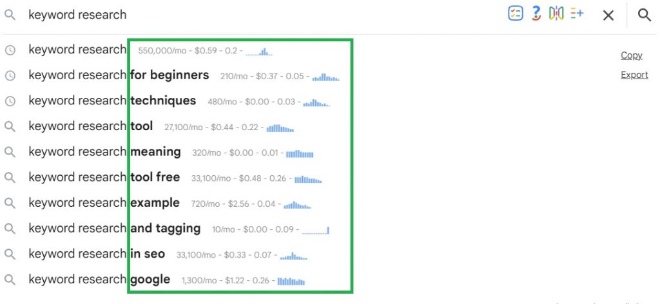Click the trend sparkline for 550,000/mo keyword
The width and height of the screenshot is (660, 304).
(x=259, y=52)
